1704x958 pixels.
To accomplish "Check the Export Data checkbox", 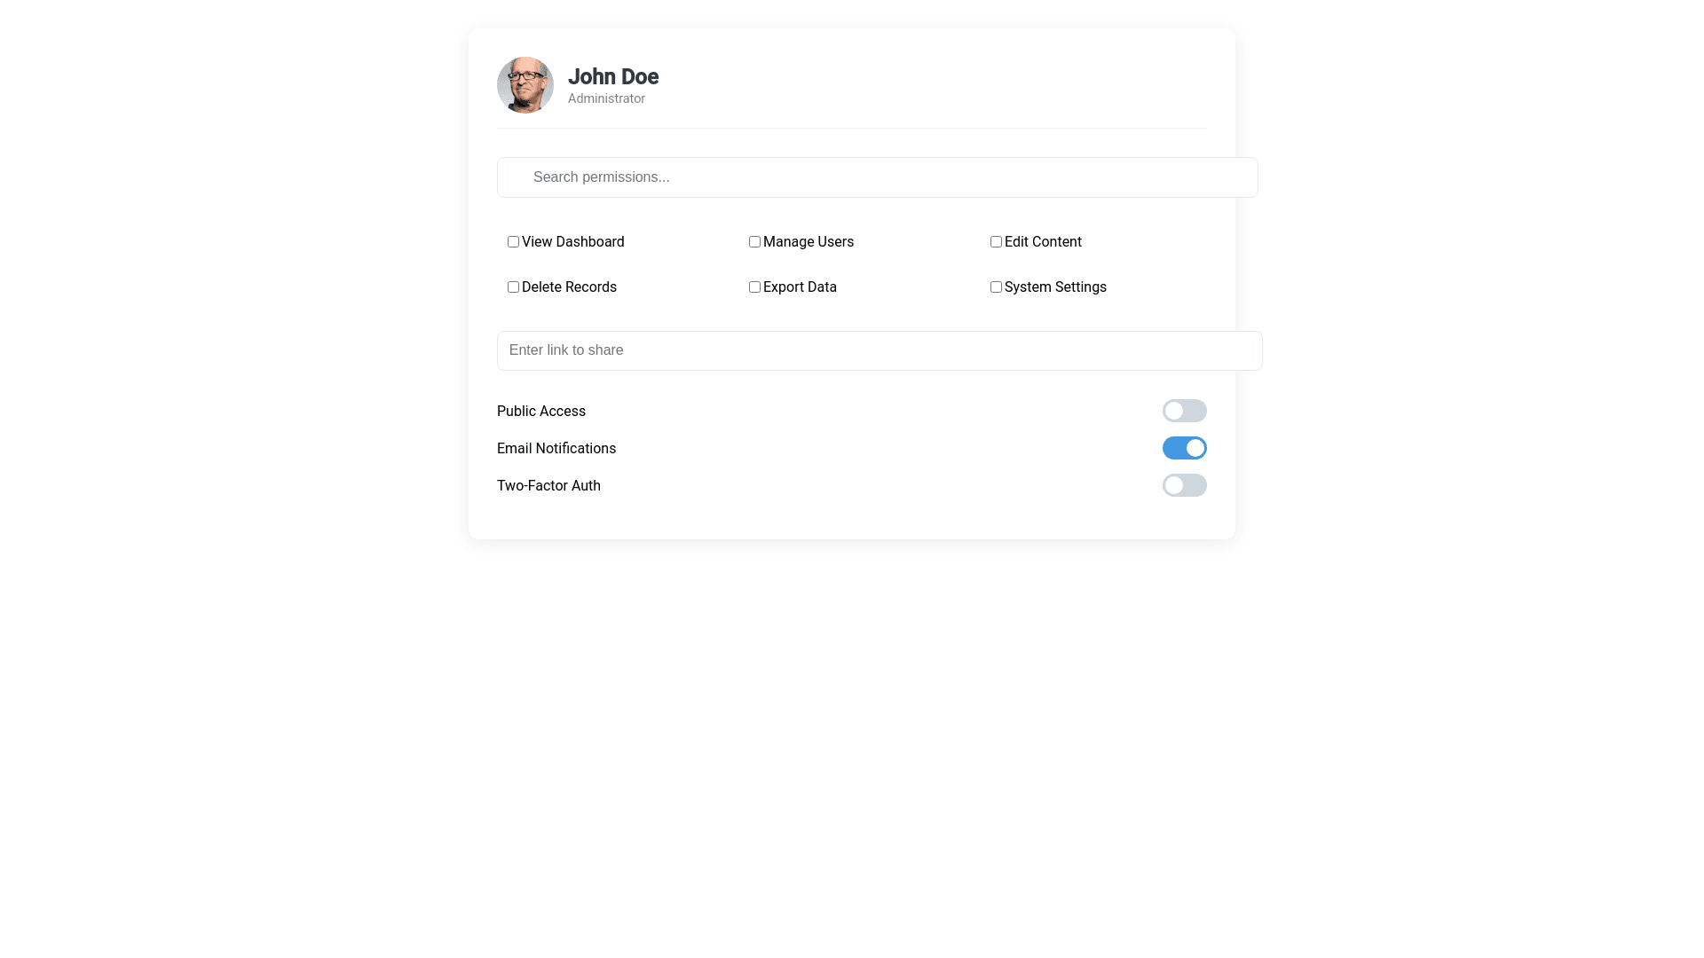I will [x=754, y=287].
